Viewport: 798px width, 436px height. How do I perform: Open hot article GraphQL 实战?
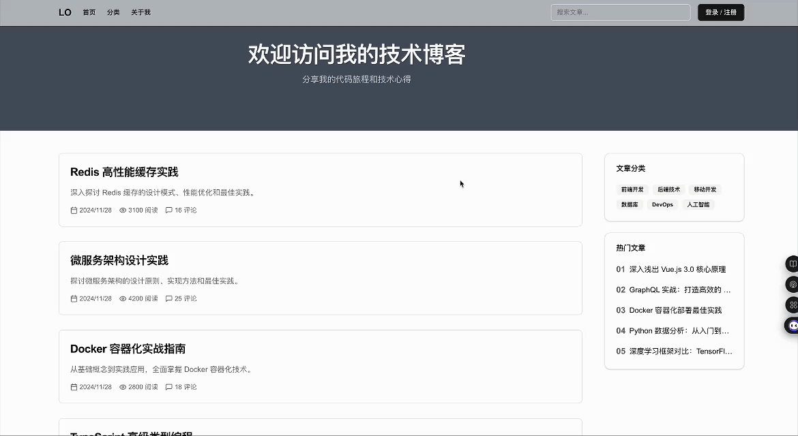point(679,290)
